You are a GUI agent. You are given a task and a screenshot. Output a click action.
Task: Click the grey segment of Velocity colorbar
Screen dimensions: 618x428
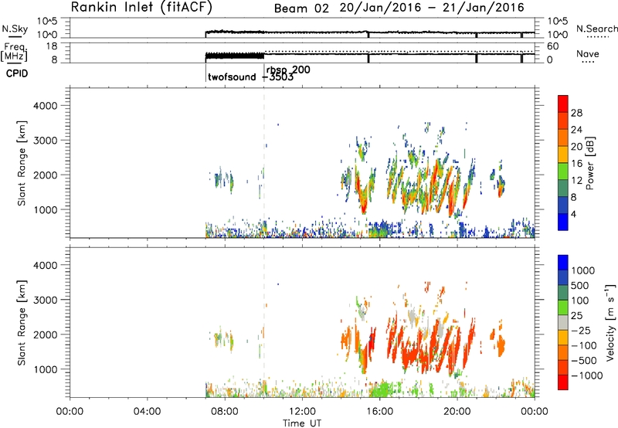pyautogui.click(x=563, y=322)
